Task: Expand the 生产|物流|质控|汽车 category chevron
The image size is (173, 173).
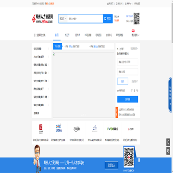Action: click(x=49, y=81)
